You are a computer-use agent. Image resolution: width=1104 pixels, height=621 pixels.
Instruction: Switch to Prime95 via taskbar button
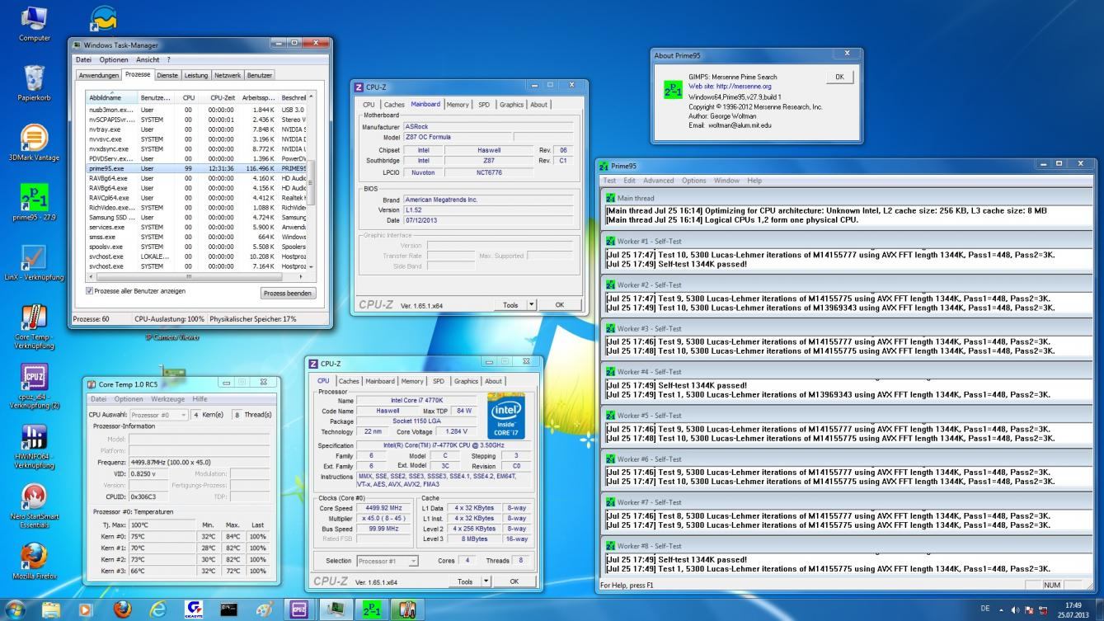click(372, 609)
